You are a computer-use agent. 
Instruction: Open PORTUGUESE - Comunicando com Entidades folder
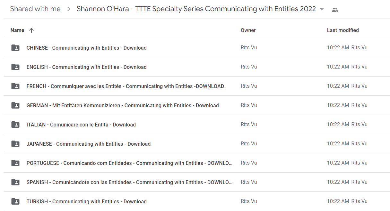point(129,163)
